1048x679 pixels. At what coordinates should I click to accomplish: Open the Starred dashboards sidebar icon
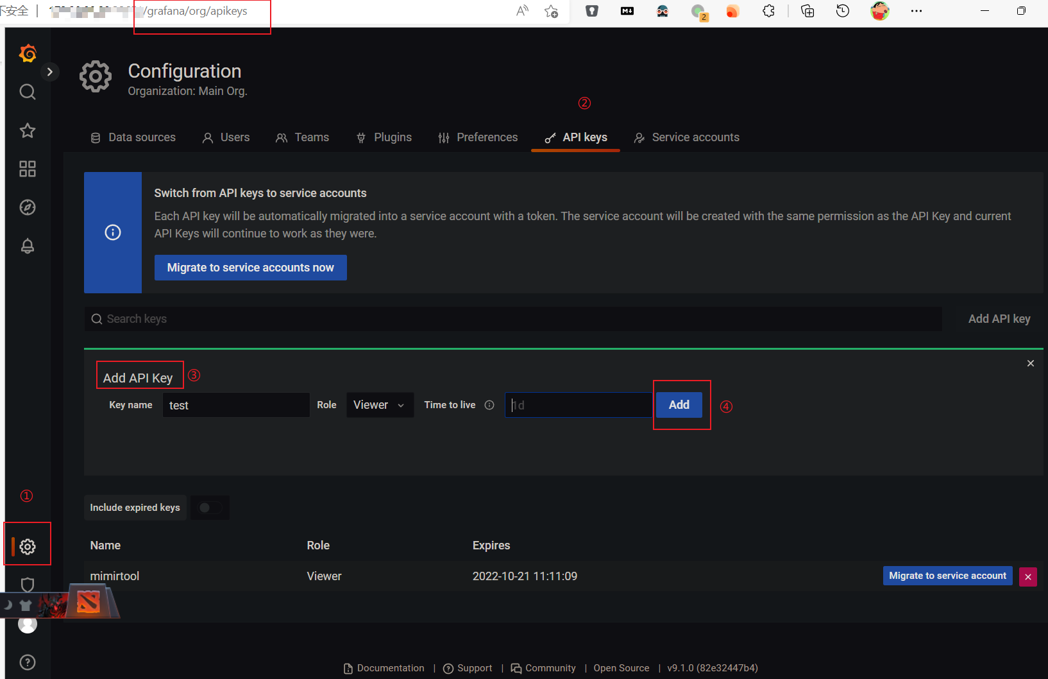click(x=27, y=130)
